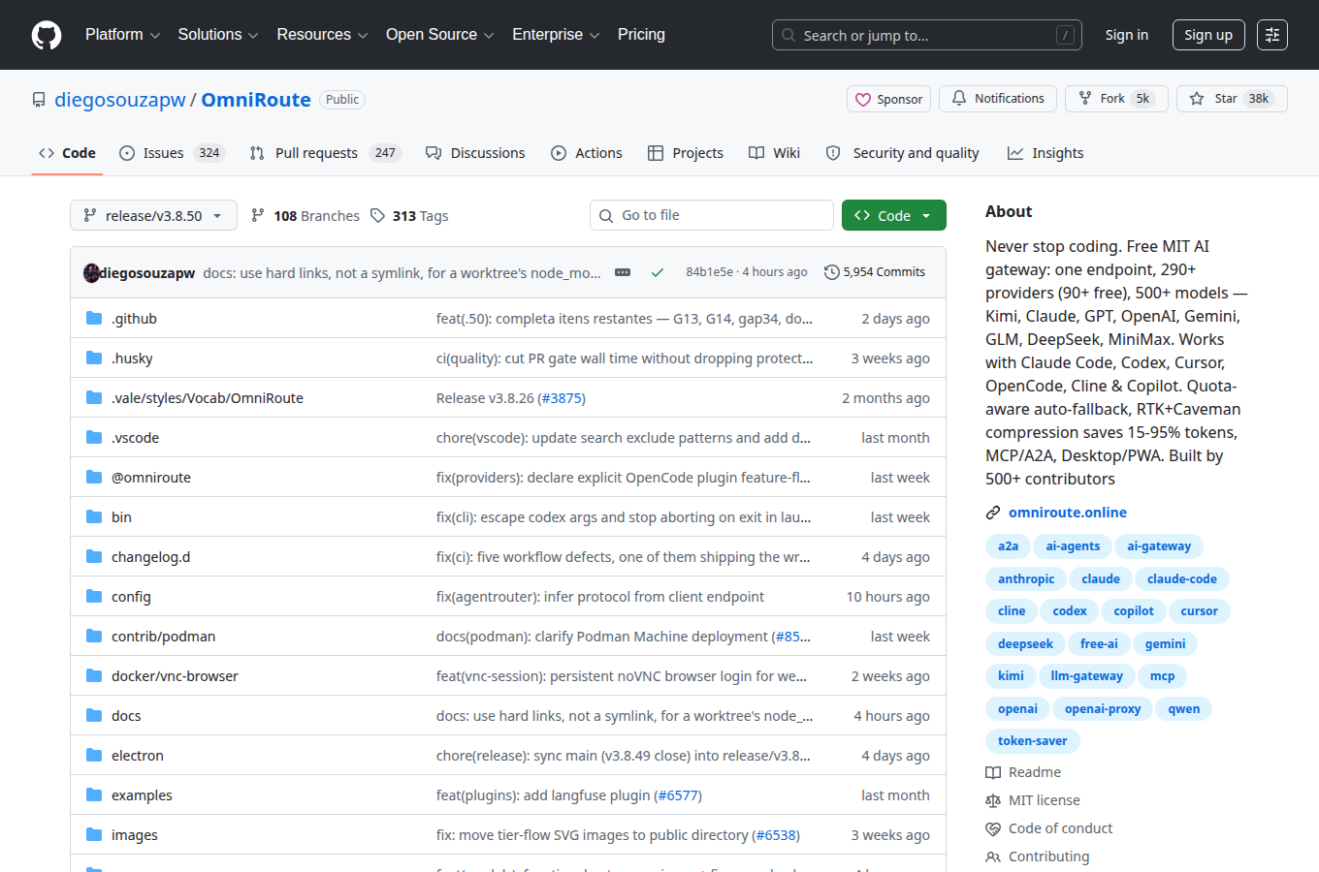Screen dimensions: 1319x872
Task: Open the Resources dropdown menu
Action: (x=322, y=35)
